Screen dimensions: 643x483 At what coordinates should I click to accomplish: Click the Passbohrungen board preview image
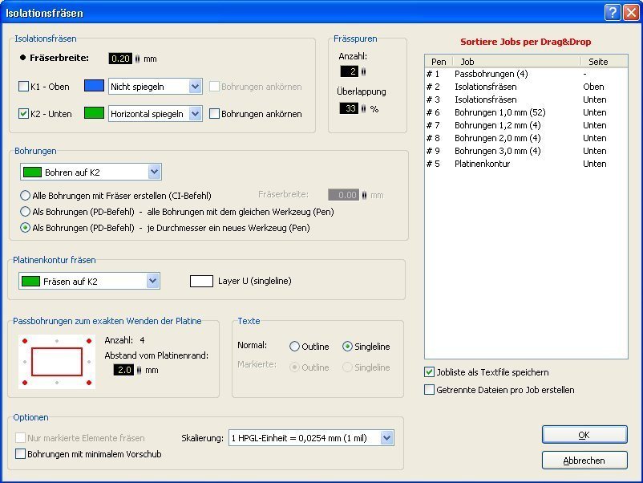coord(56,363)
